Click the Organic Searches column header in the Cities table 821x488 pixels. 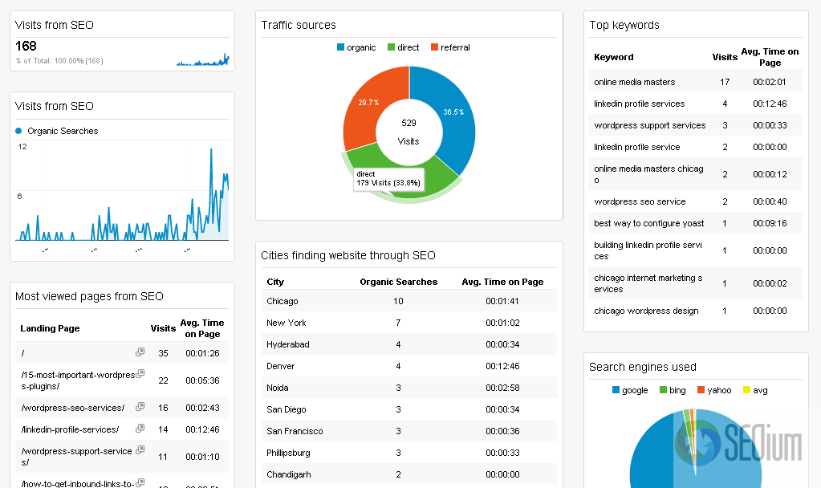point(398,282)
